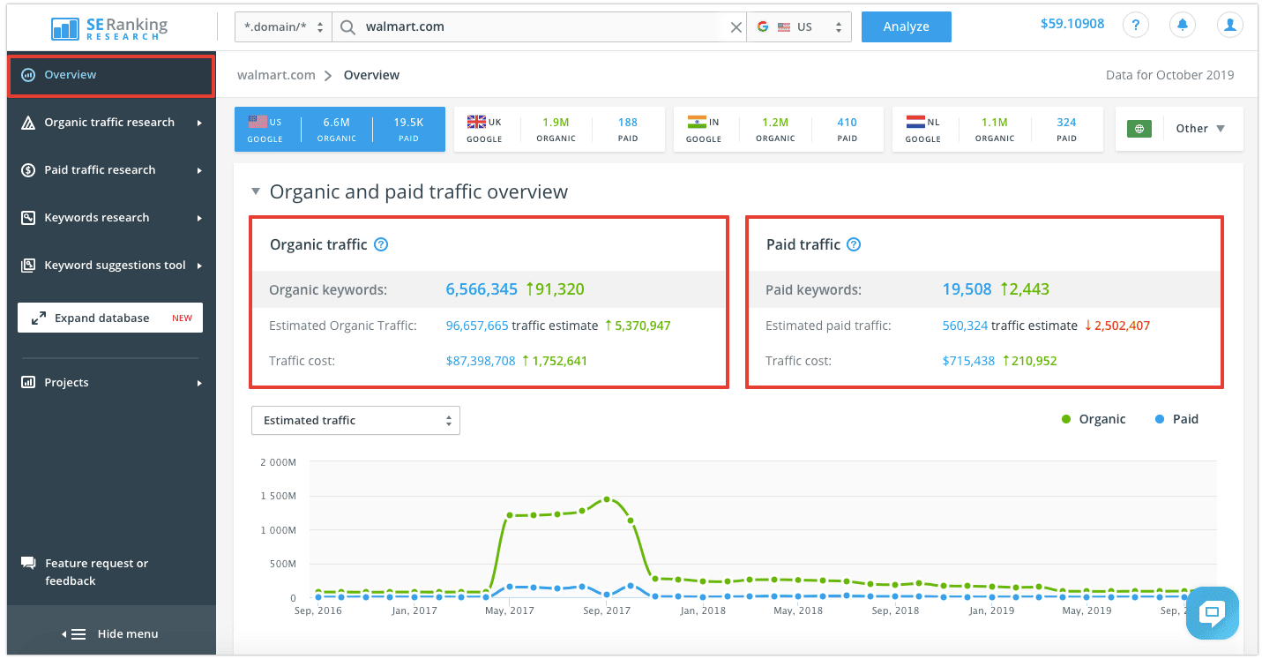The image size is (1262, 659).
Task: Open the Estimated traffic chart dropdown
Action: (355, 421)
